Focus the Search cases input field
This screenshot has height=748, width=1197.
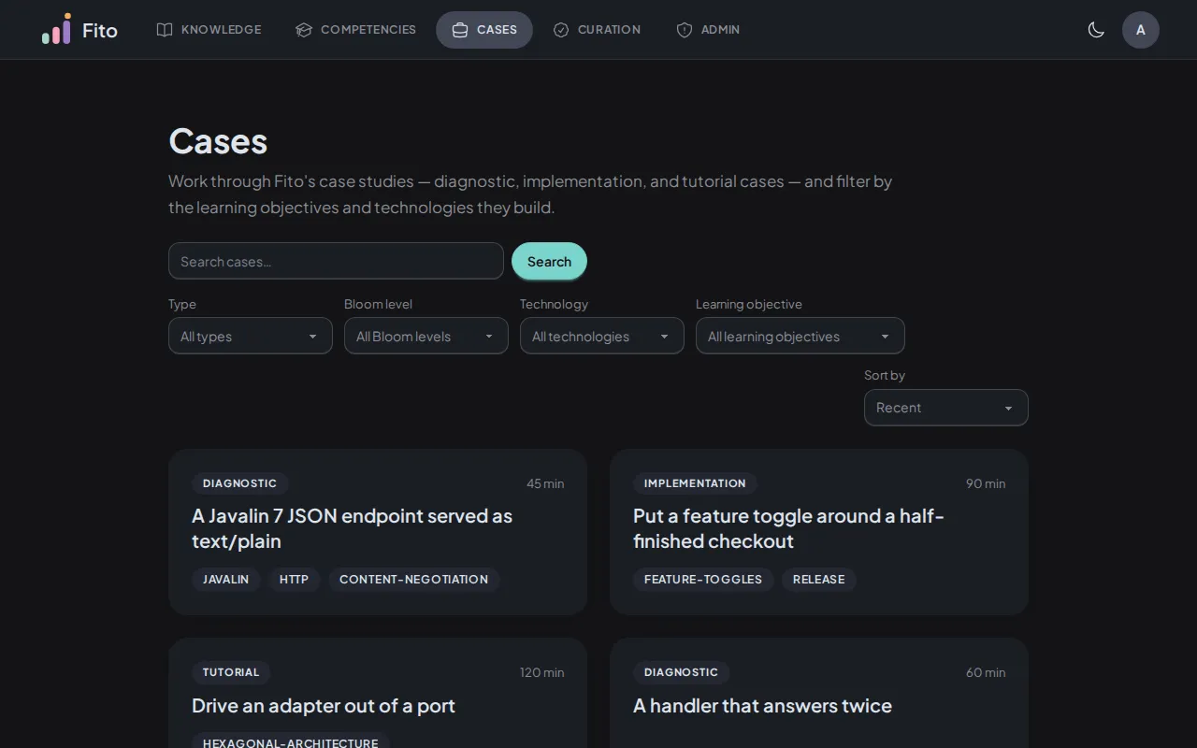(336, 261)
